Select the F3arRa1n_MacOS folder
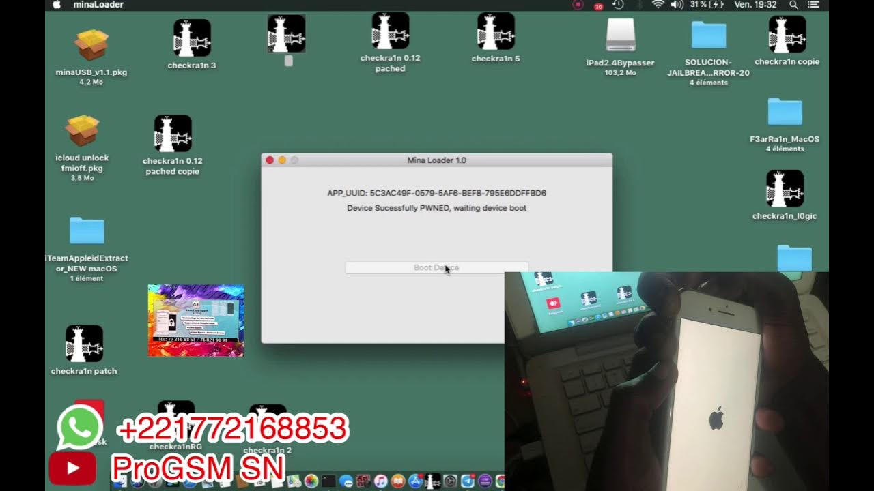874x491 pixels. (x=785, y=112)
